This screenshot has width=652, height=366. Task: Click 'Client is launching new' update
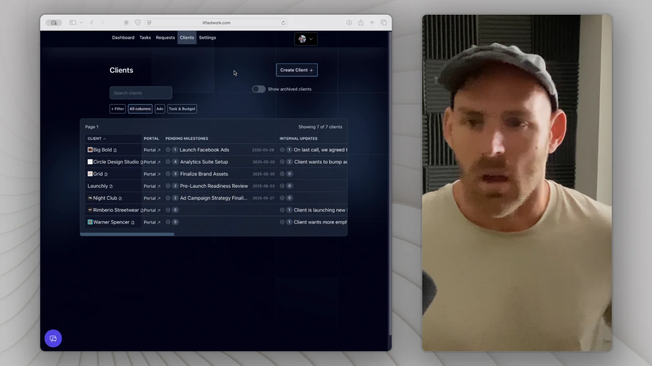(320, 210)
